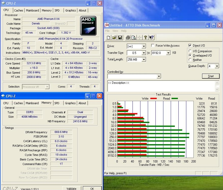Click the bottom CPU-Z window title icon

3,96
